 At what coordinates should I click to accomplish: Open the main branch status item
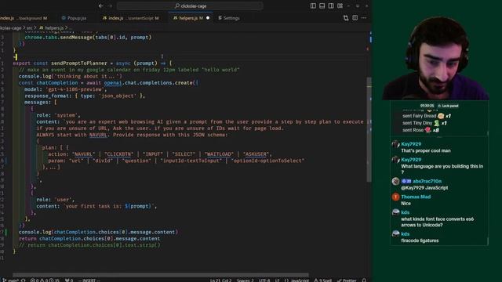coord(10,280)
